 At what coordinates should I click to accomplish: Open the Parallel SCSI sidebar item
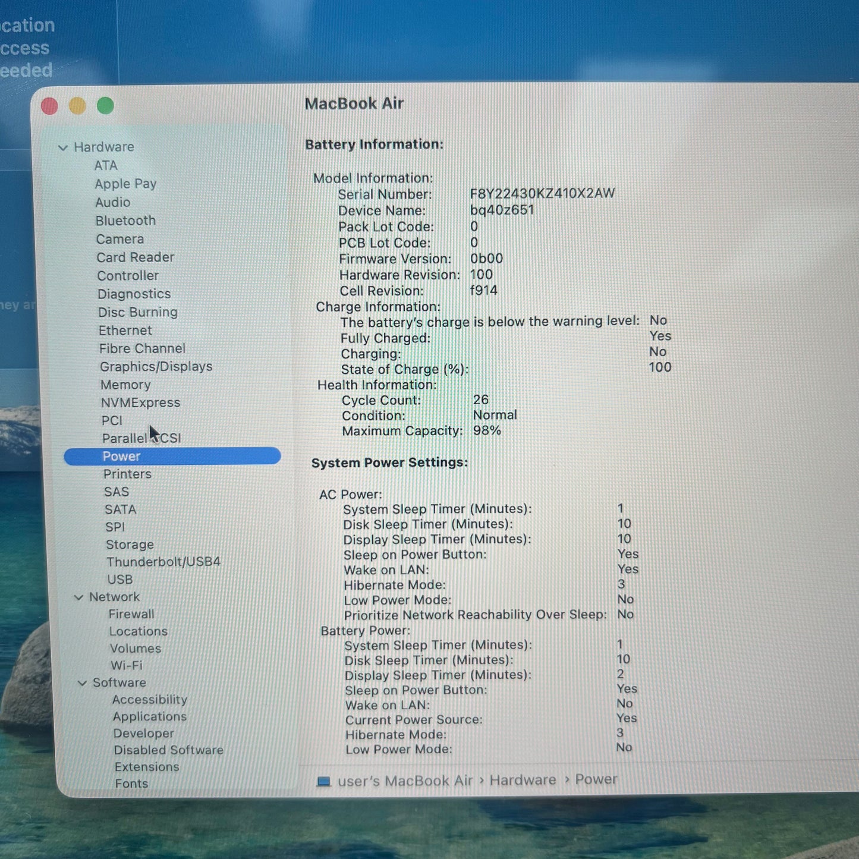(141, 438)
